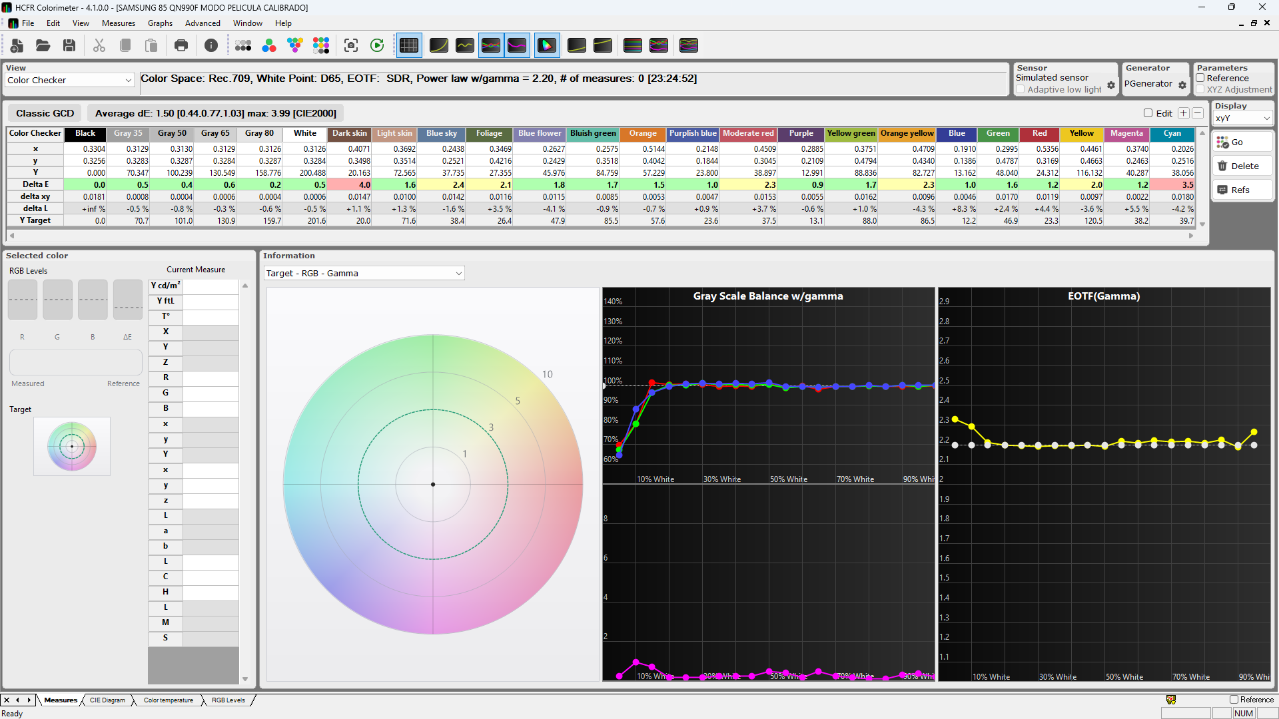Enable the Edit checkbox
This screenshot has height=719, width=1279.
coord(1148,113)
